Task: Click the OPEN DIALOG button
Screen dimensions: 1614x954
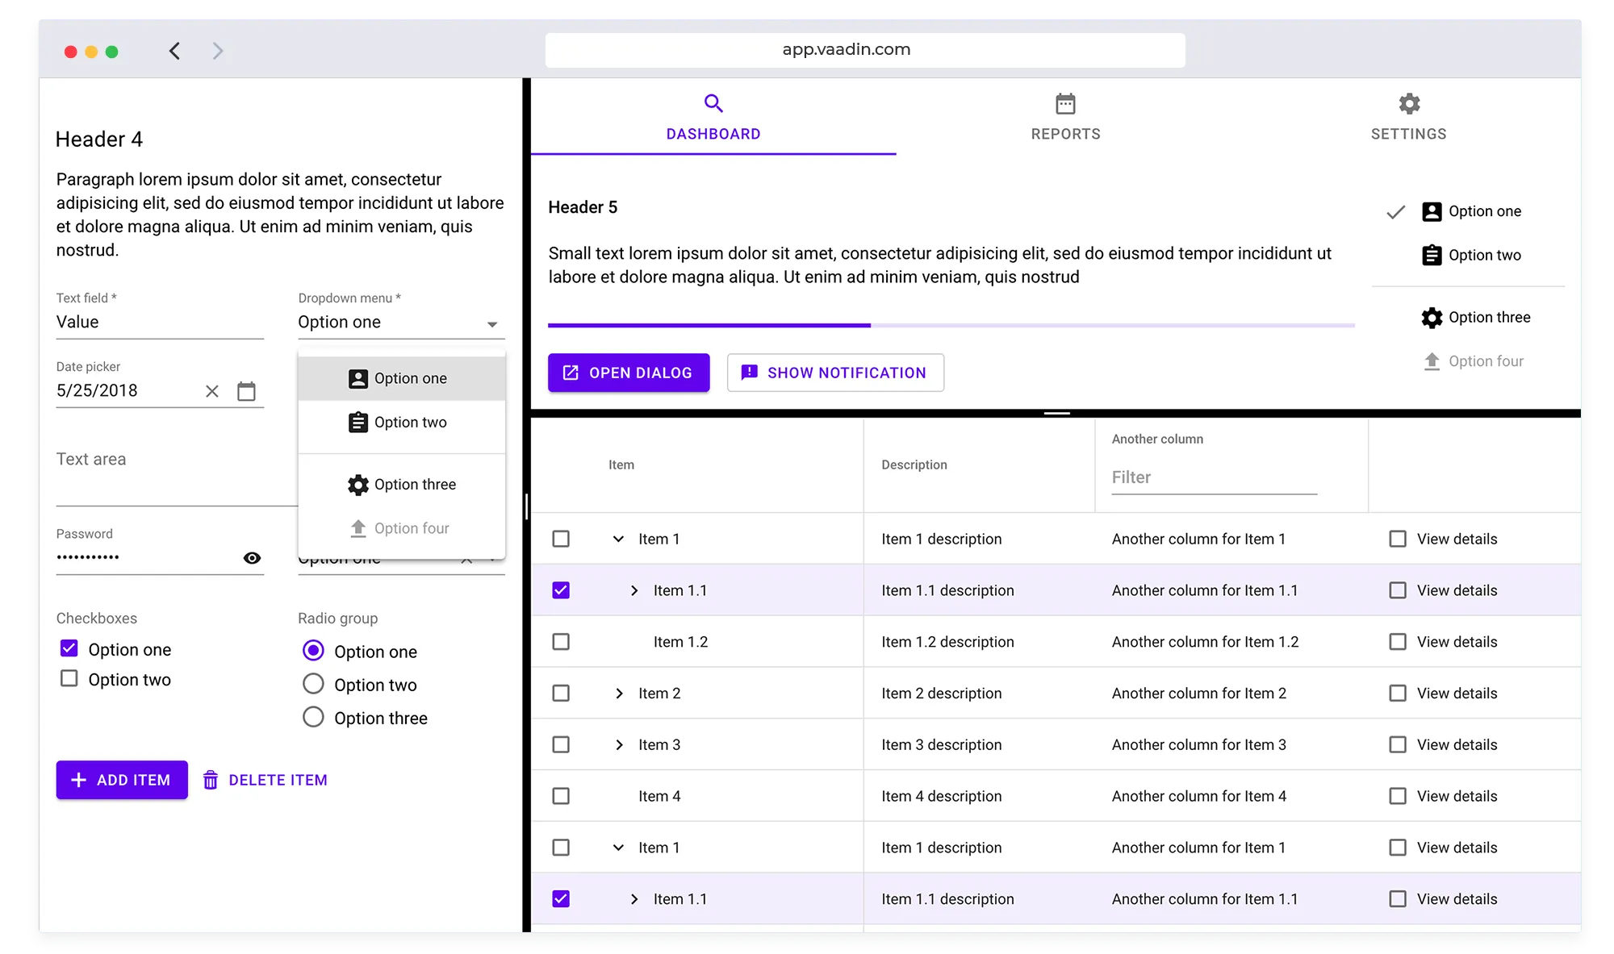Action: click(x=629, y=373)
